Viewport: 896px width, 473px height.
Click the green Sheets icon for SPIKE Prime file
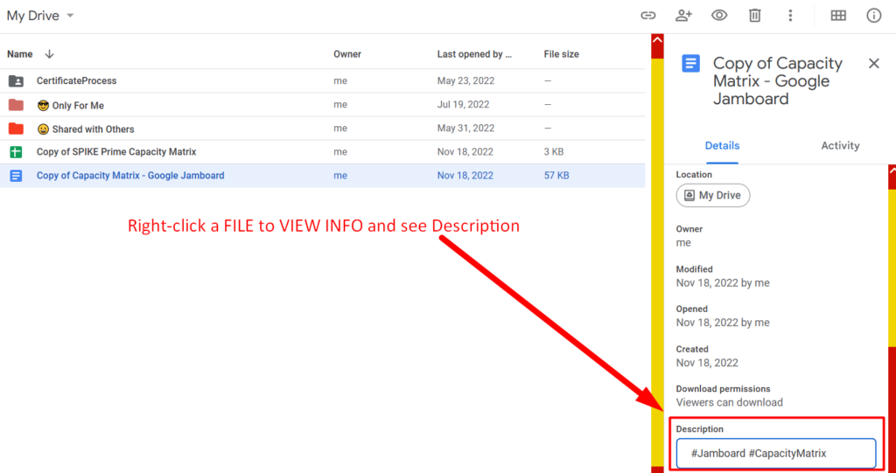16,152
